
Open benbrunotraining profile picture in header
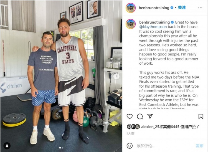point(131,8)
